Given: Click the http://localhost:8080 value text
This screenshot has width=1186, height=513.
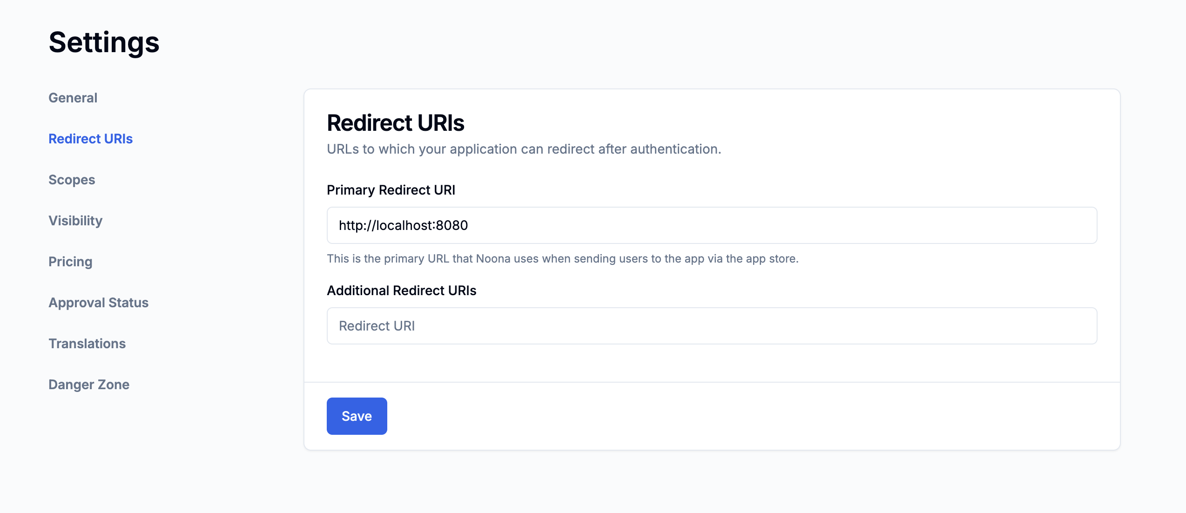Looking at the screenshot, I should point(403,225).
